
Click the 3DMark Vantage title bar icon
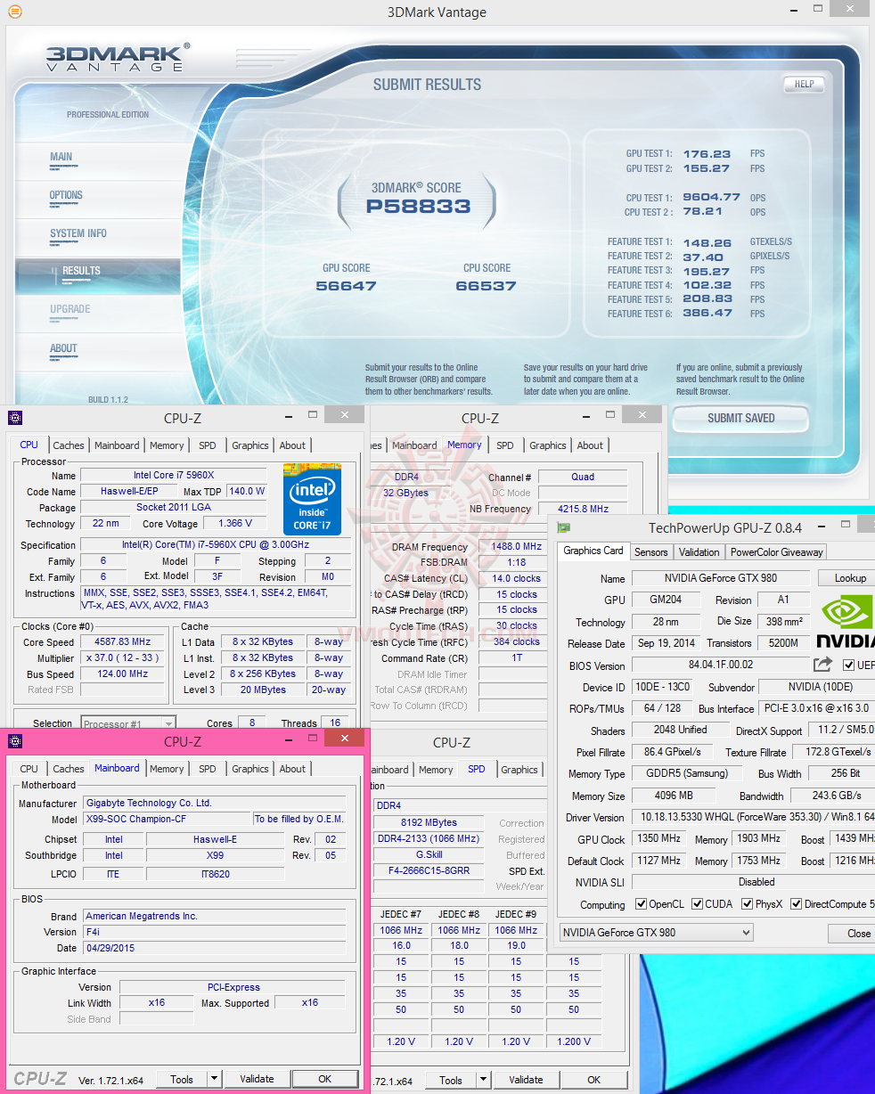(x=15, y=12)
